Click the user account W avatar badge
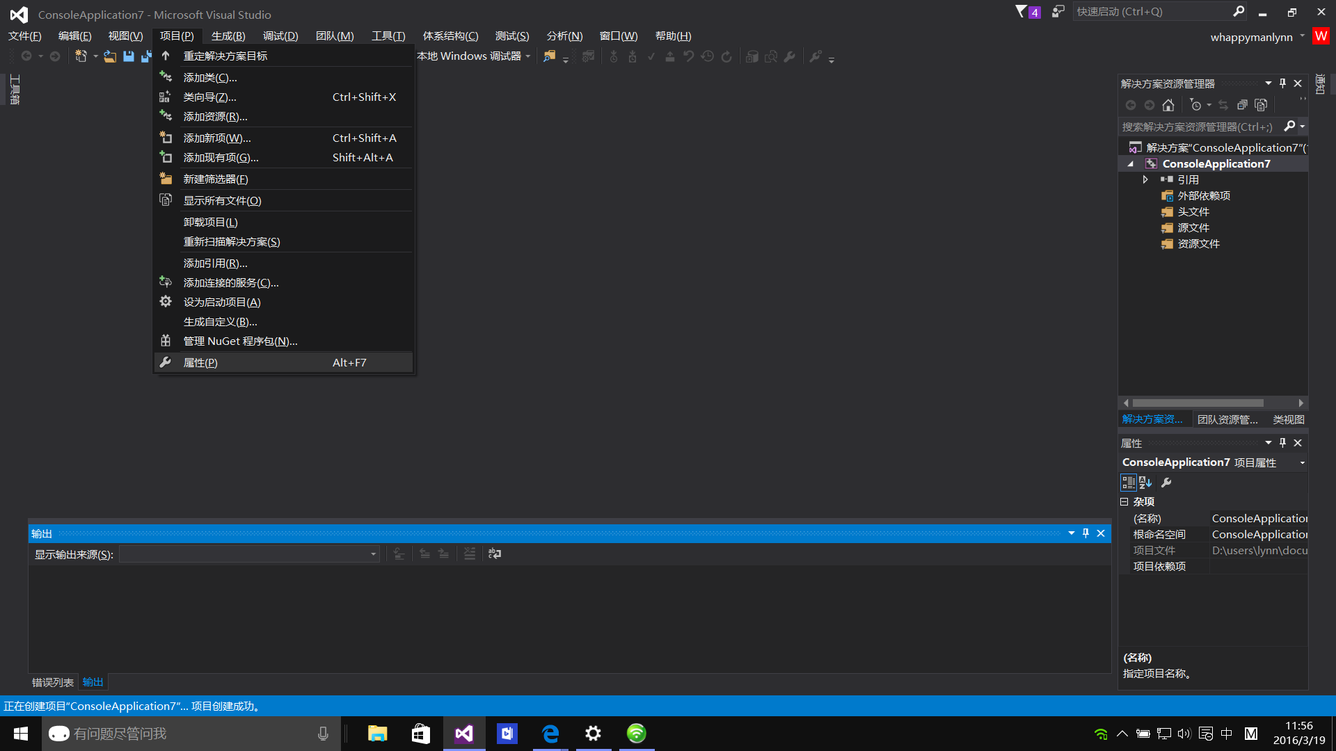The height and width of the screenshot is (751, 1336). pyautogui.click(x=1321, y=36)
